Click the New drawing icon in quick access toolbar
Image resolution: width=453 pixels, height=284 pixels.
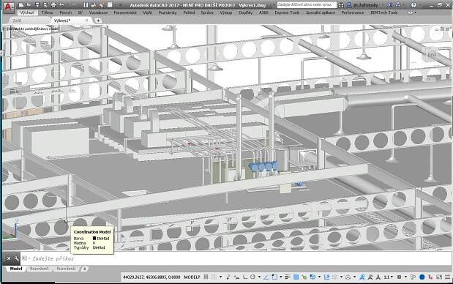click(21, 5)
